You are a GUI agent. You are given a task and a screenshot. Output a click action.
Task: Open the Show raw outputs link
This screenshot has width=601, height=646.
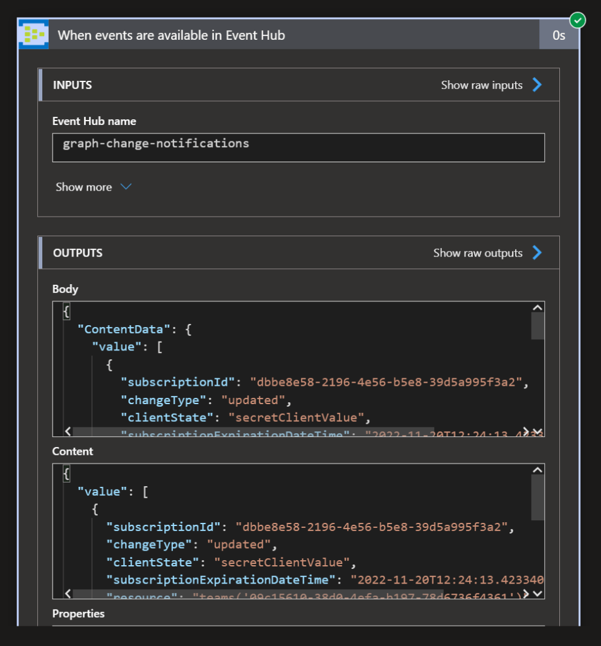[477, 253]
